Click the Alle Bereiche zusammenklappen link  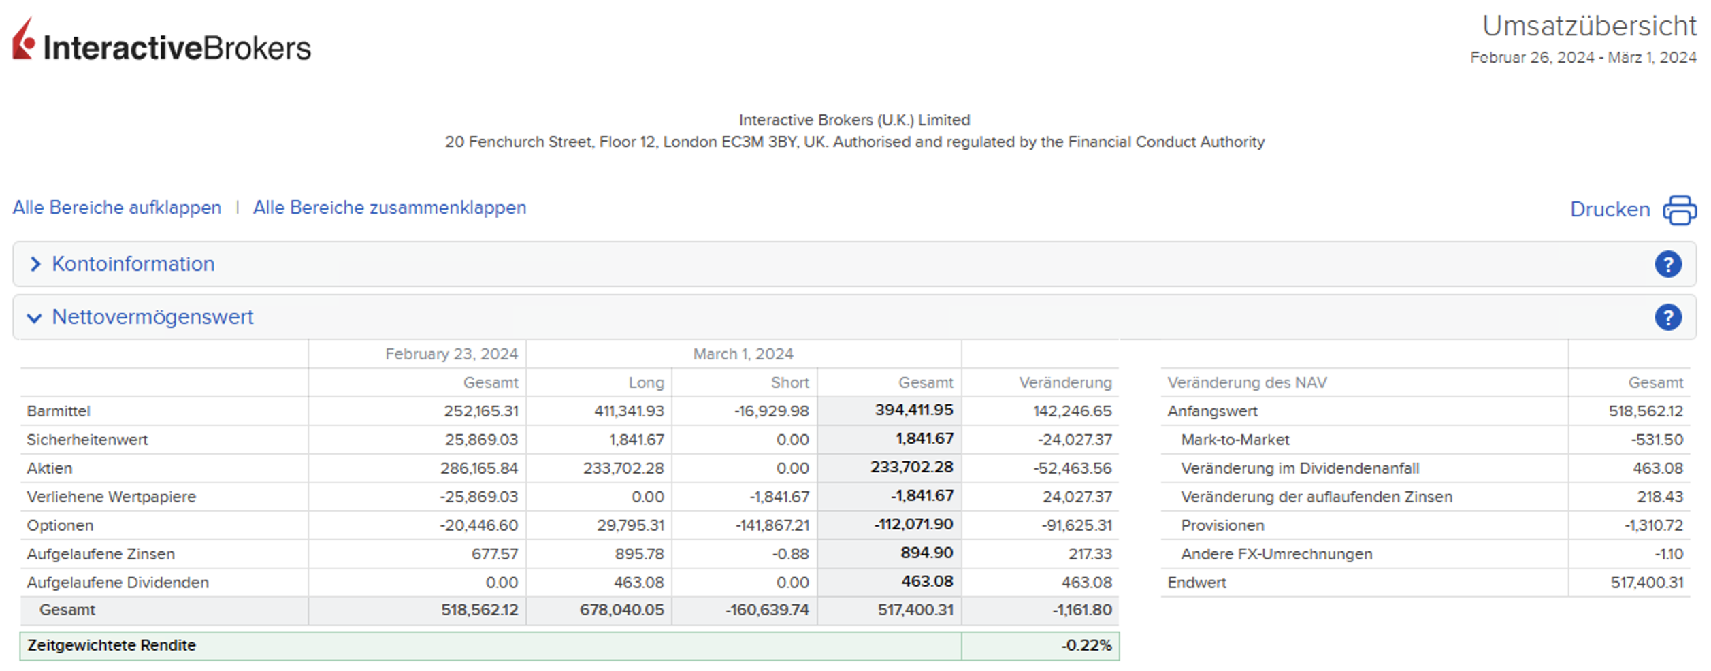tap(389, 208)
